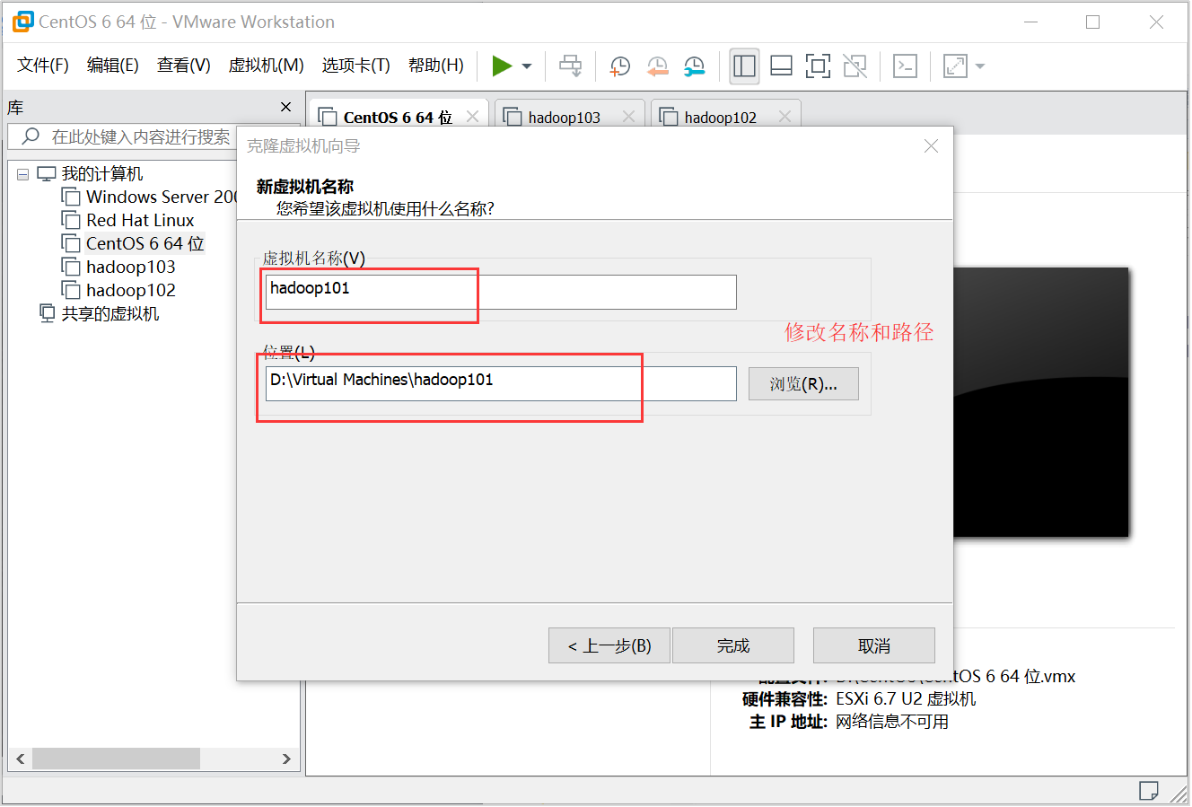The width and height of the screenshot is (1192, 807).
Task: Open the 选项卡(T) menu
Action: coord(356,66)
